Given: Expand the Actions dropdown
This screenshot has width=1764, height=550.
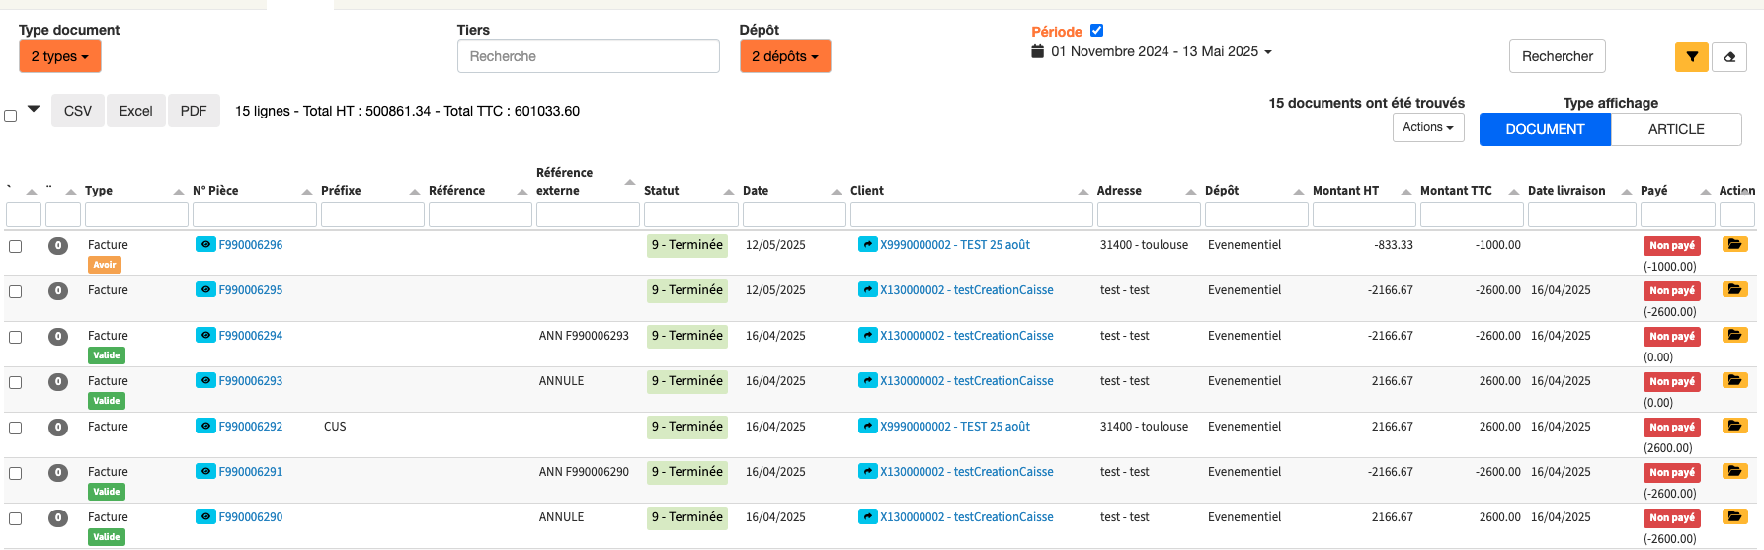Looking at the screenshot, I should 1428,127.
